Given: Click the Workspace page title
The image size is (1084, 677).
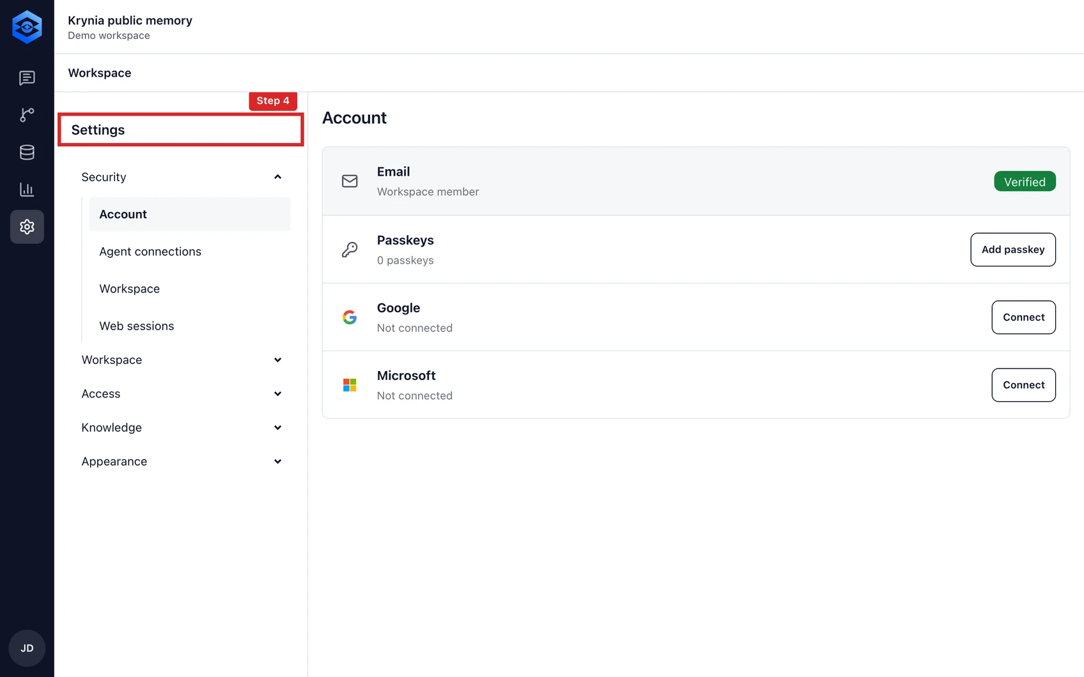Looking at the screenshot, I should 100,73.
